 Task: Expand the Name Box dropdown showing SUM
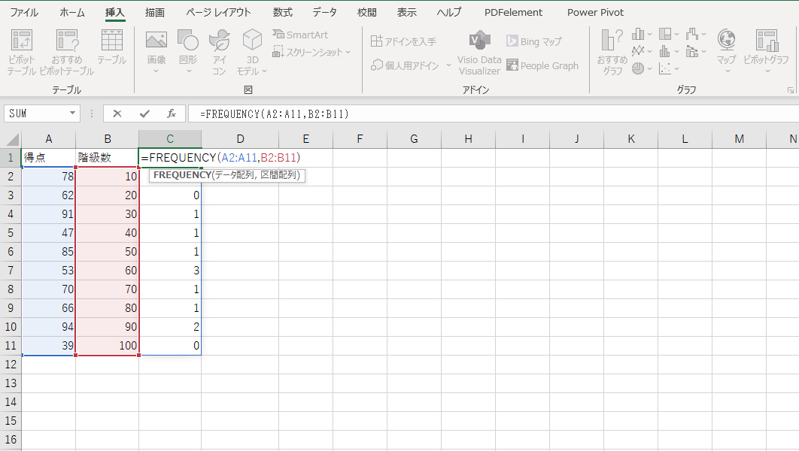(73, 114)
